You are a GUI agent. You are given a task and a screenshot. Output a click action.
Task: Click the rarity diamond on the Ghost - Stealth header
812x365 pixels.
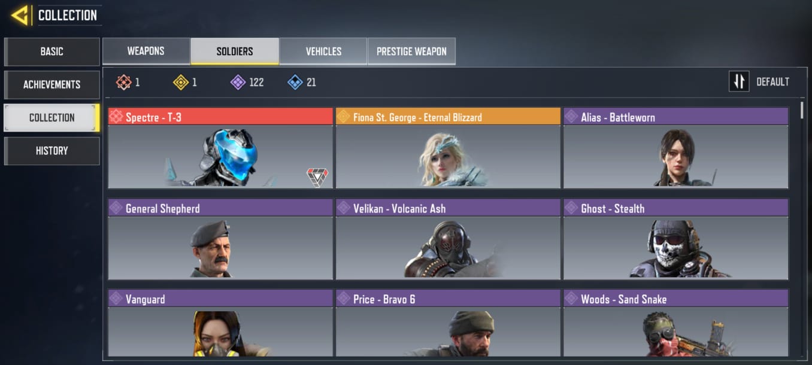[571, 208]
